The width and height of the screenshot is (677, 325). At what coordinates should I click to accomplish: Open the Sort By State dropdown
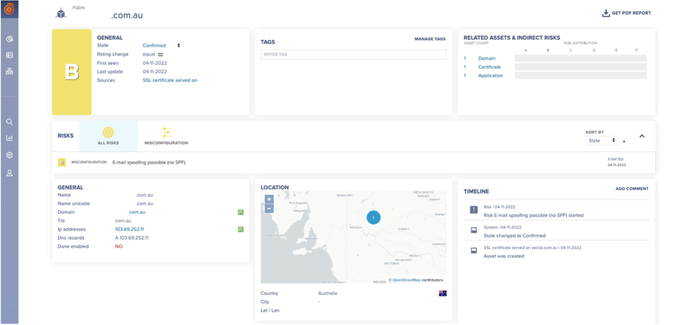[x=602, y=141]
